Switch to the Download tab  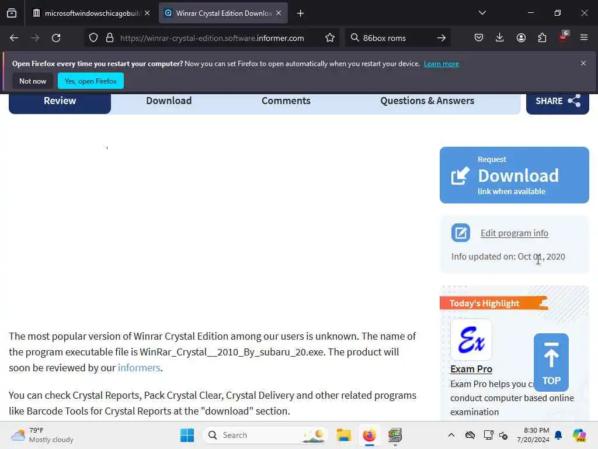(169, 101)
